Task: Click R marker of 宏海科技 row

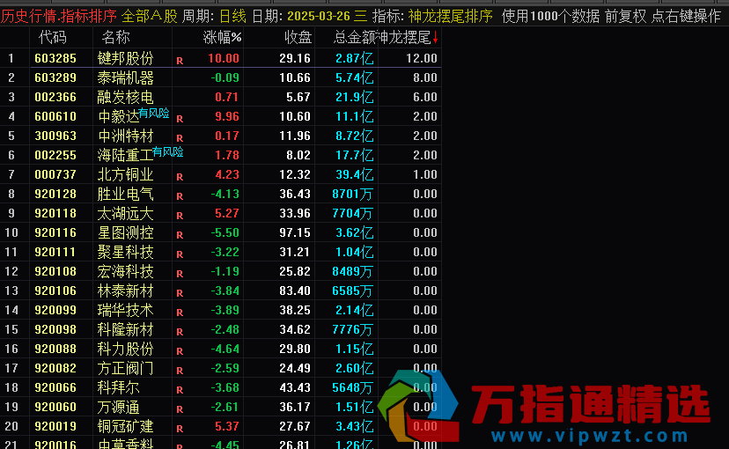Action: tap(180, 274)
